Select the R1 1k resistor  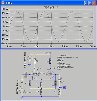(22, 82)
